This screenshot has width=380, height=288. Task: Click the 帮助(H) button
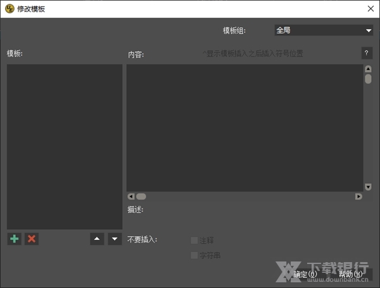tap(350, 274)
